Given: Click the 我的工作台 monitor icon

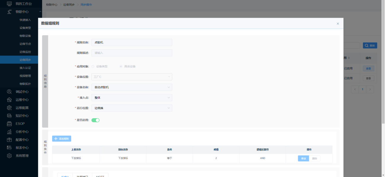Looking at the screenshot, I should tap(9, 4).
